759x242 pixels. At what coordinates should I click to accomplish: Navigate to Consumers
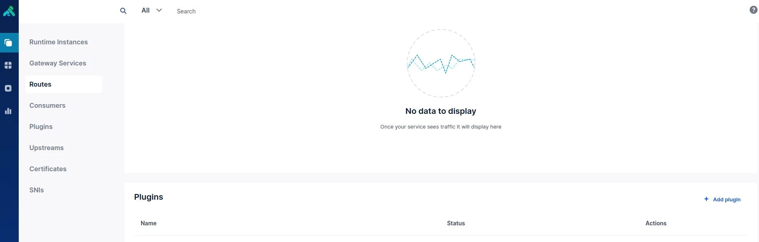pyautogui.click(x=47, y=105)
